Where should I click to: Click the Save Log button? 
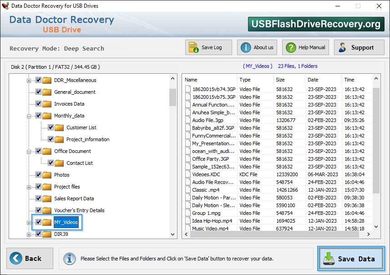(208, 47)
